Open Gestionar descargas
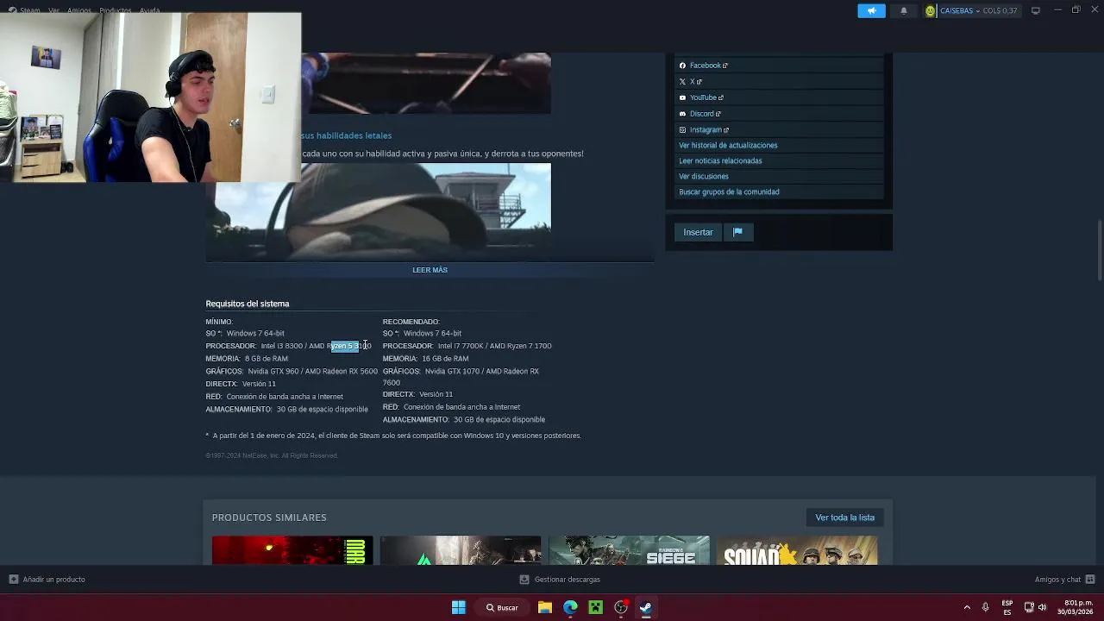 click(x=560, y=580)
